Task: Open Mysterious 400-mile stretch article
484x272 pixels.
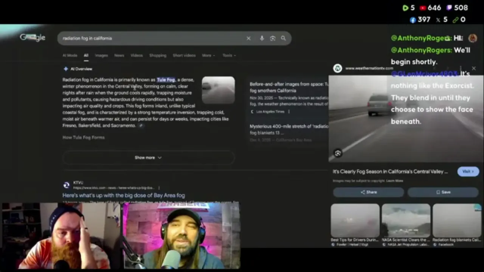Action: pos(289,130)
